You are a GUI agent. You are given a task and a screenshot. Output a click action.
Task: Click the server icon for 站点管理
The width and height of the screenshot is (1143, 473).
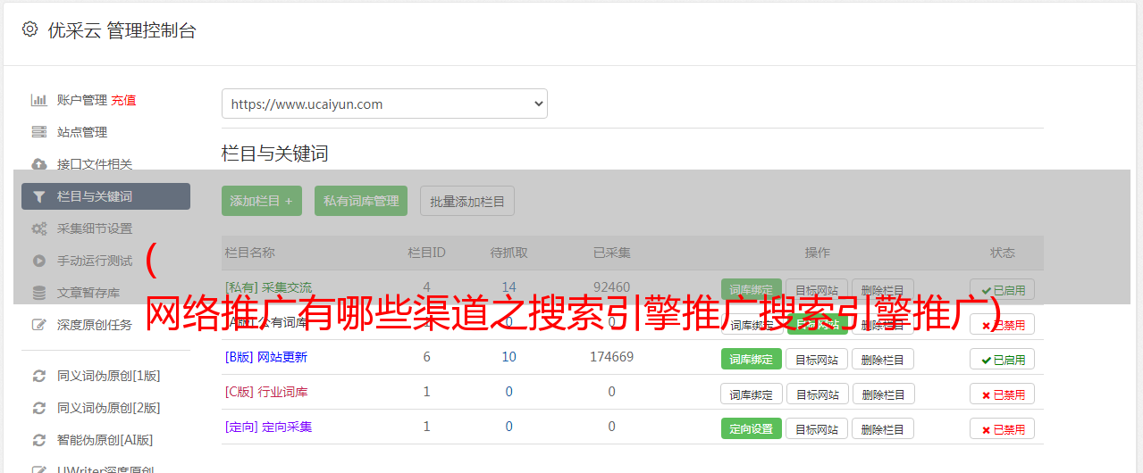click(38, 132)
